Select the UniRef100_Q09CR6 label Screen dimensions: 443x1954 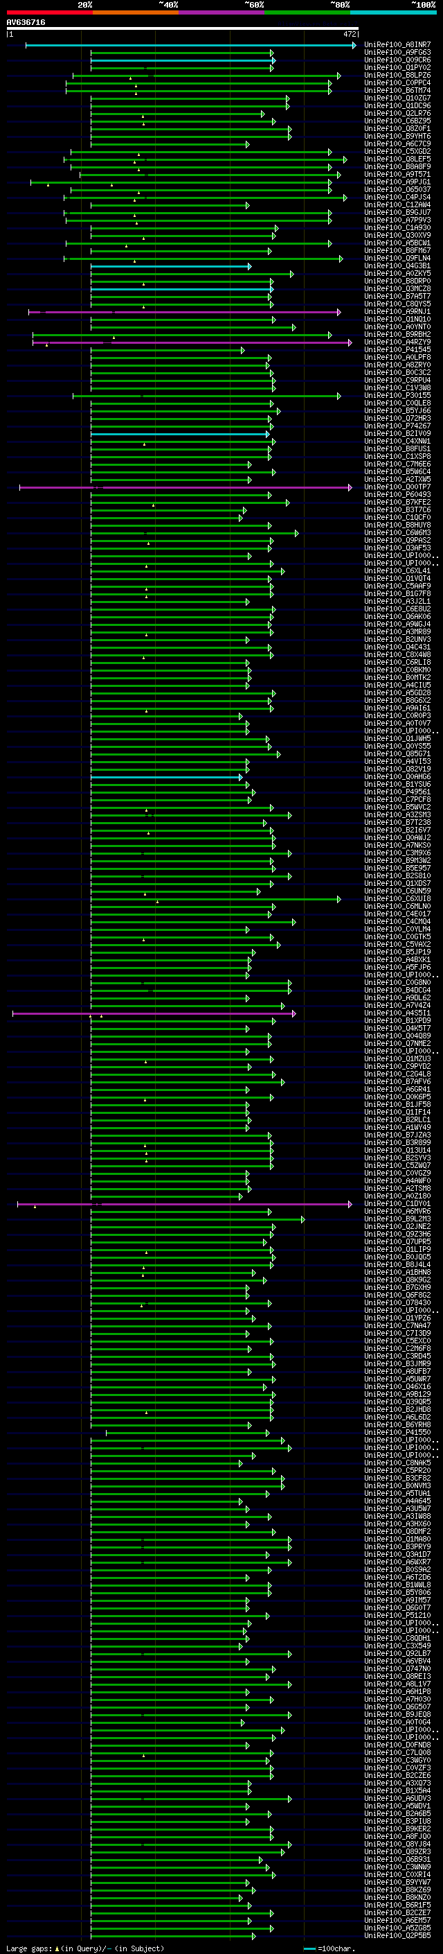[x=397, y=60]
